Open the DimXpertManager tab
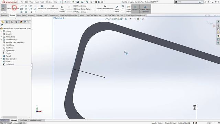 coord(16,22)
